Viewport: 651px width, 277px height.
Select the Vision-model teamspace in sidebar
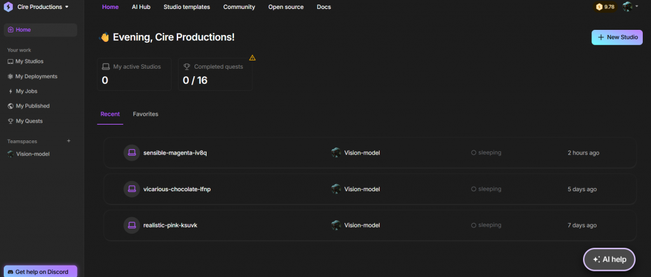(32, 154)
